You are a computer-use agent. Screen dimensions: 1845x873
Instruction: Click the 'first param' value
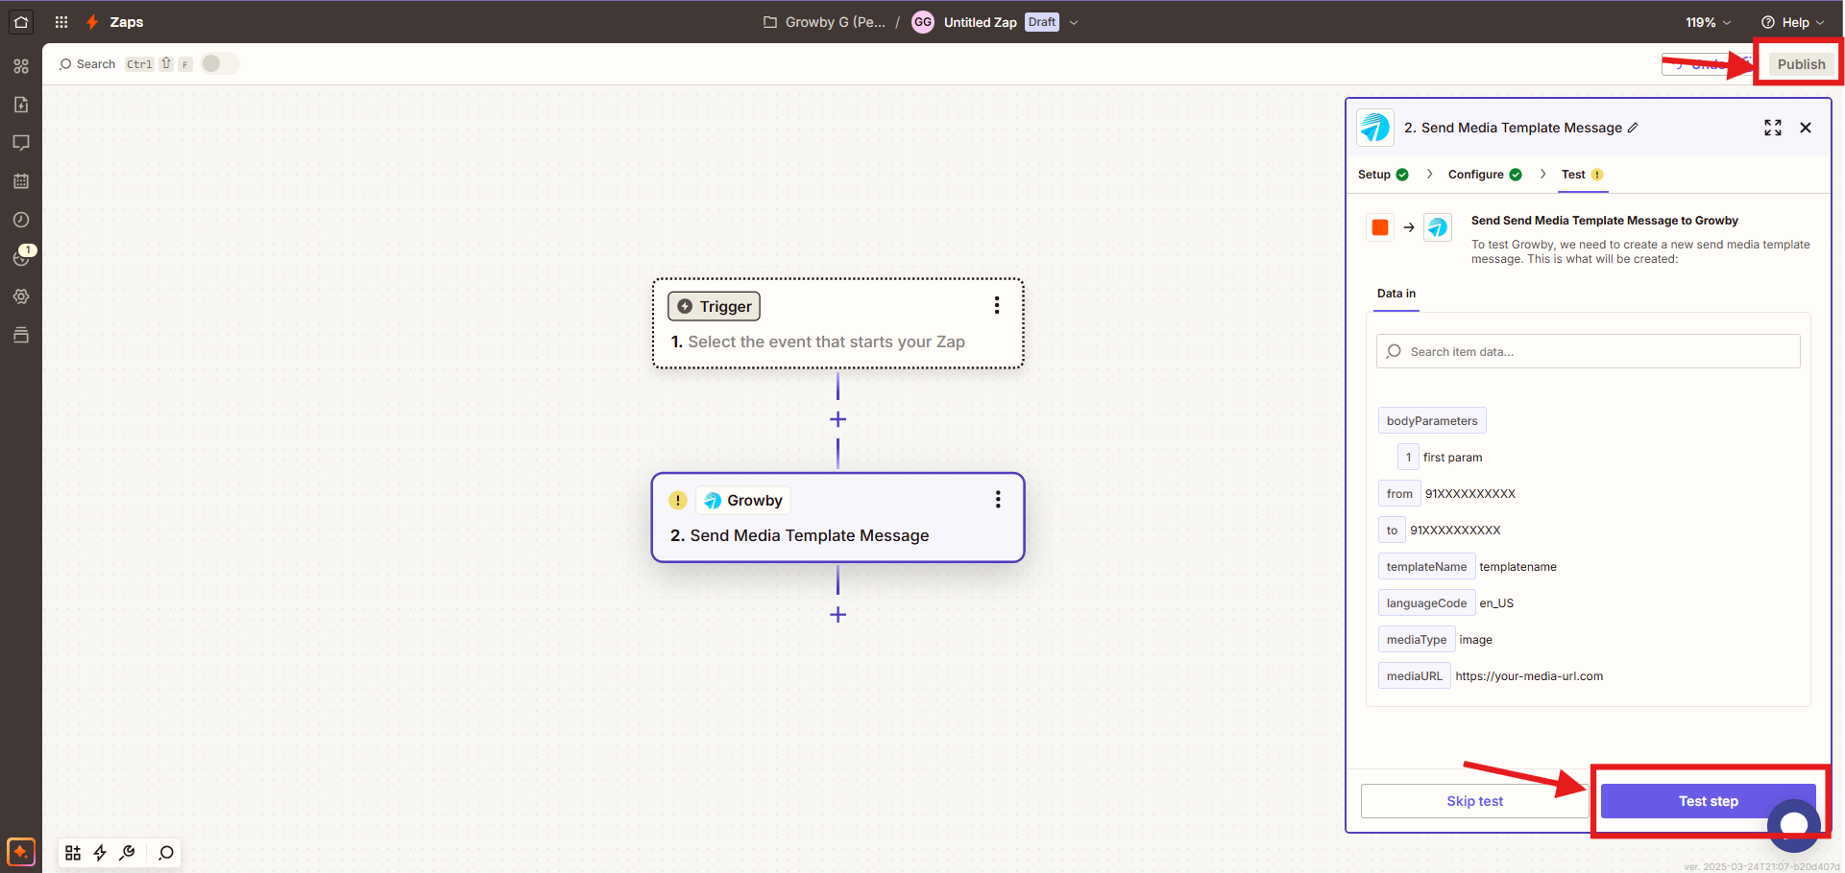tap(1452, 458)
